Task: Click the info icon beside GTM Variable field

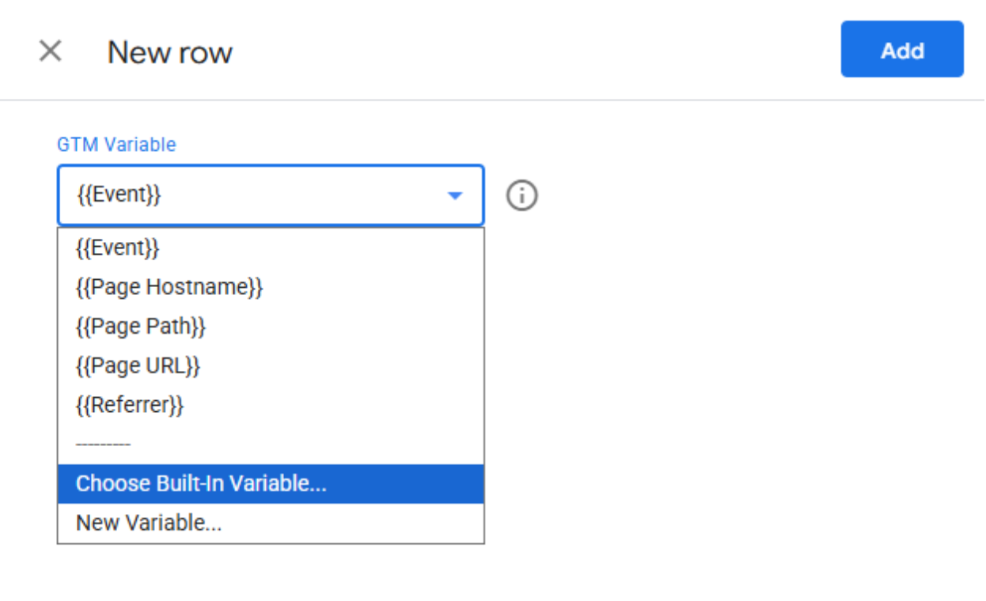Action: click(x=523, y=195)
